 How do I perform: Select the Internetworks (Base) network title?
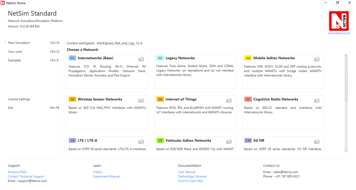pos(95,58)
